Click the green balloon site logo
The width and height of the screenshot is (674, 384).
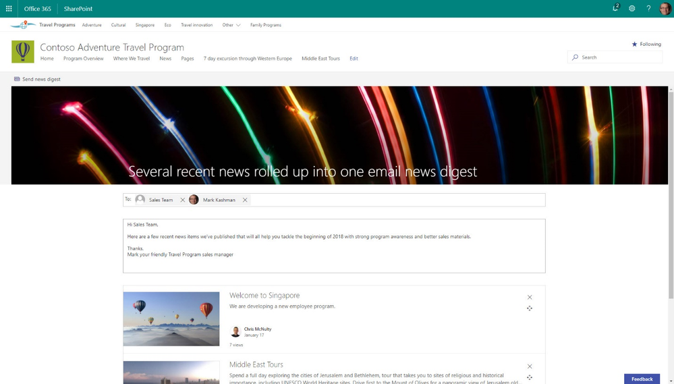23,51
